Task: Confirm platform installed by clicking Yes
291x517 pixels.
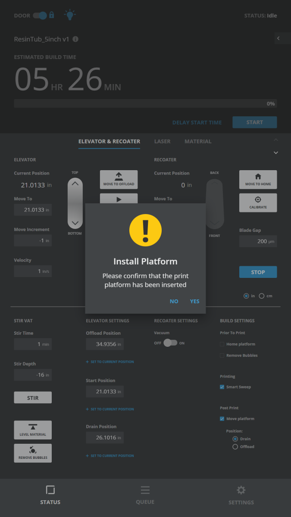Action: tap(194, 301)
